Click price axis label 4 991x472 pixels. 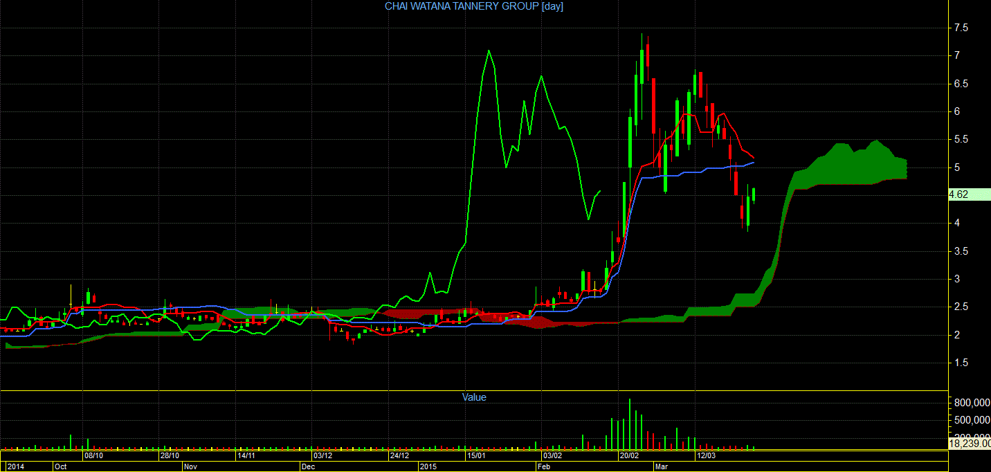[x=957, y=223]
